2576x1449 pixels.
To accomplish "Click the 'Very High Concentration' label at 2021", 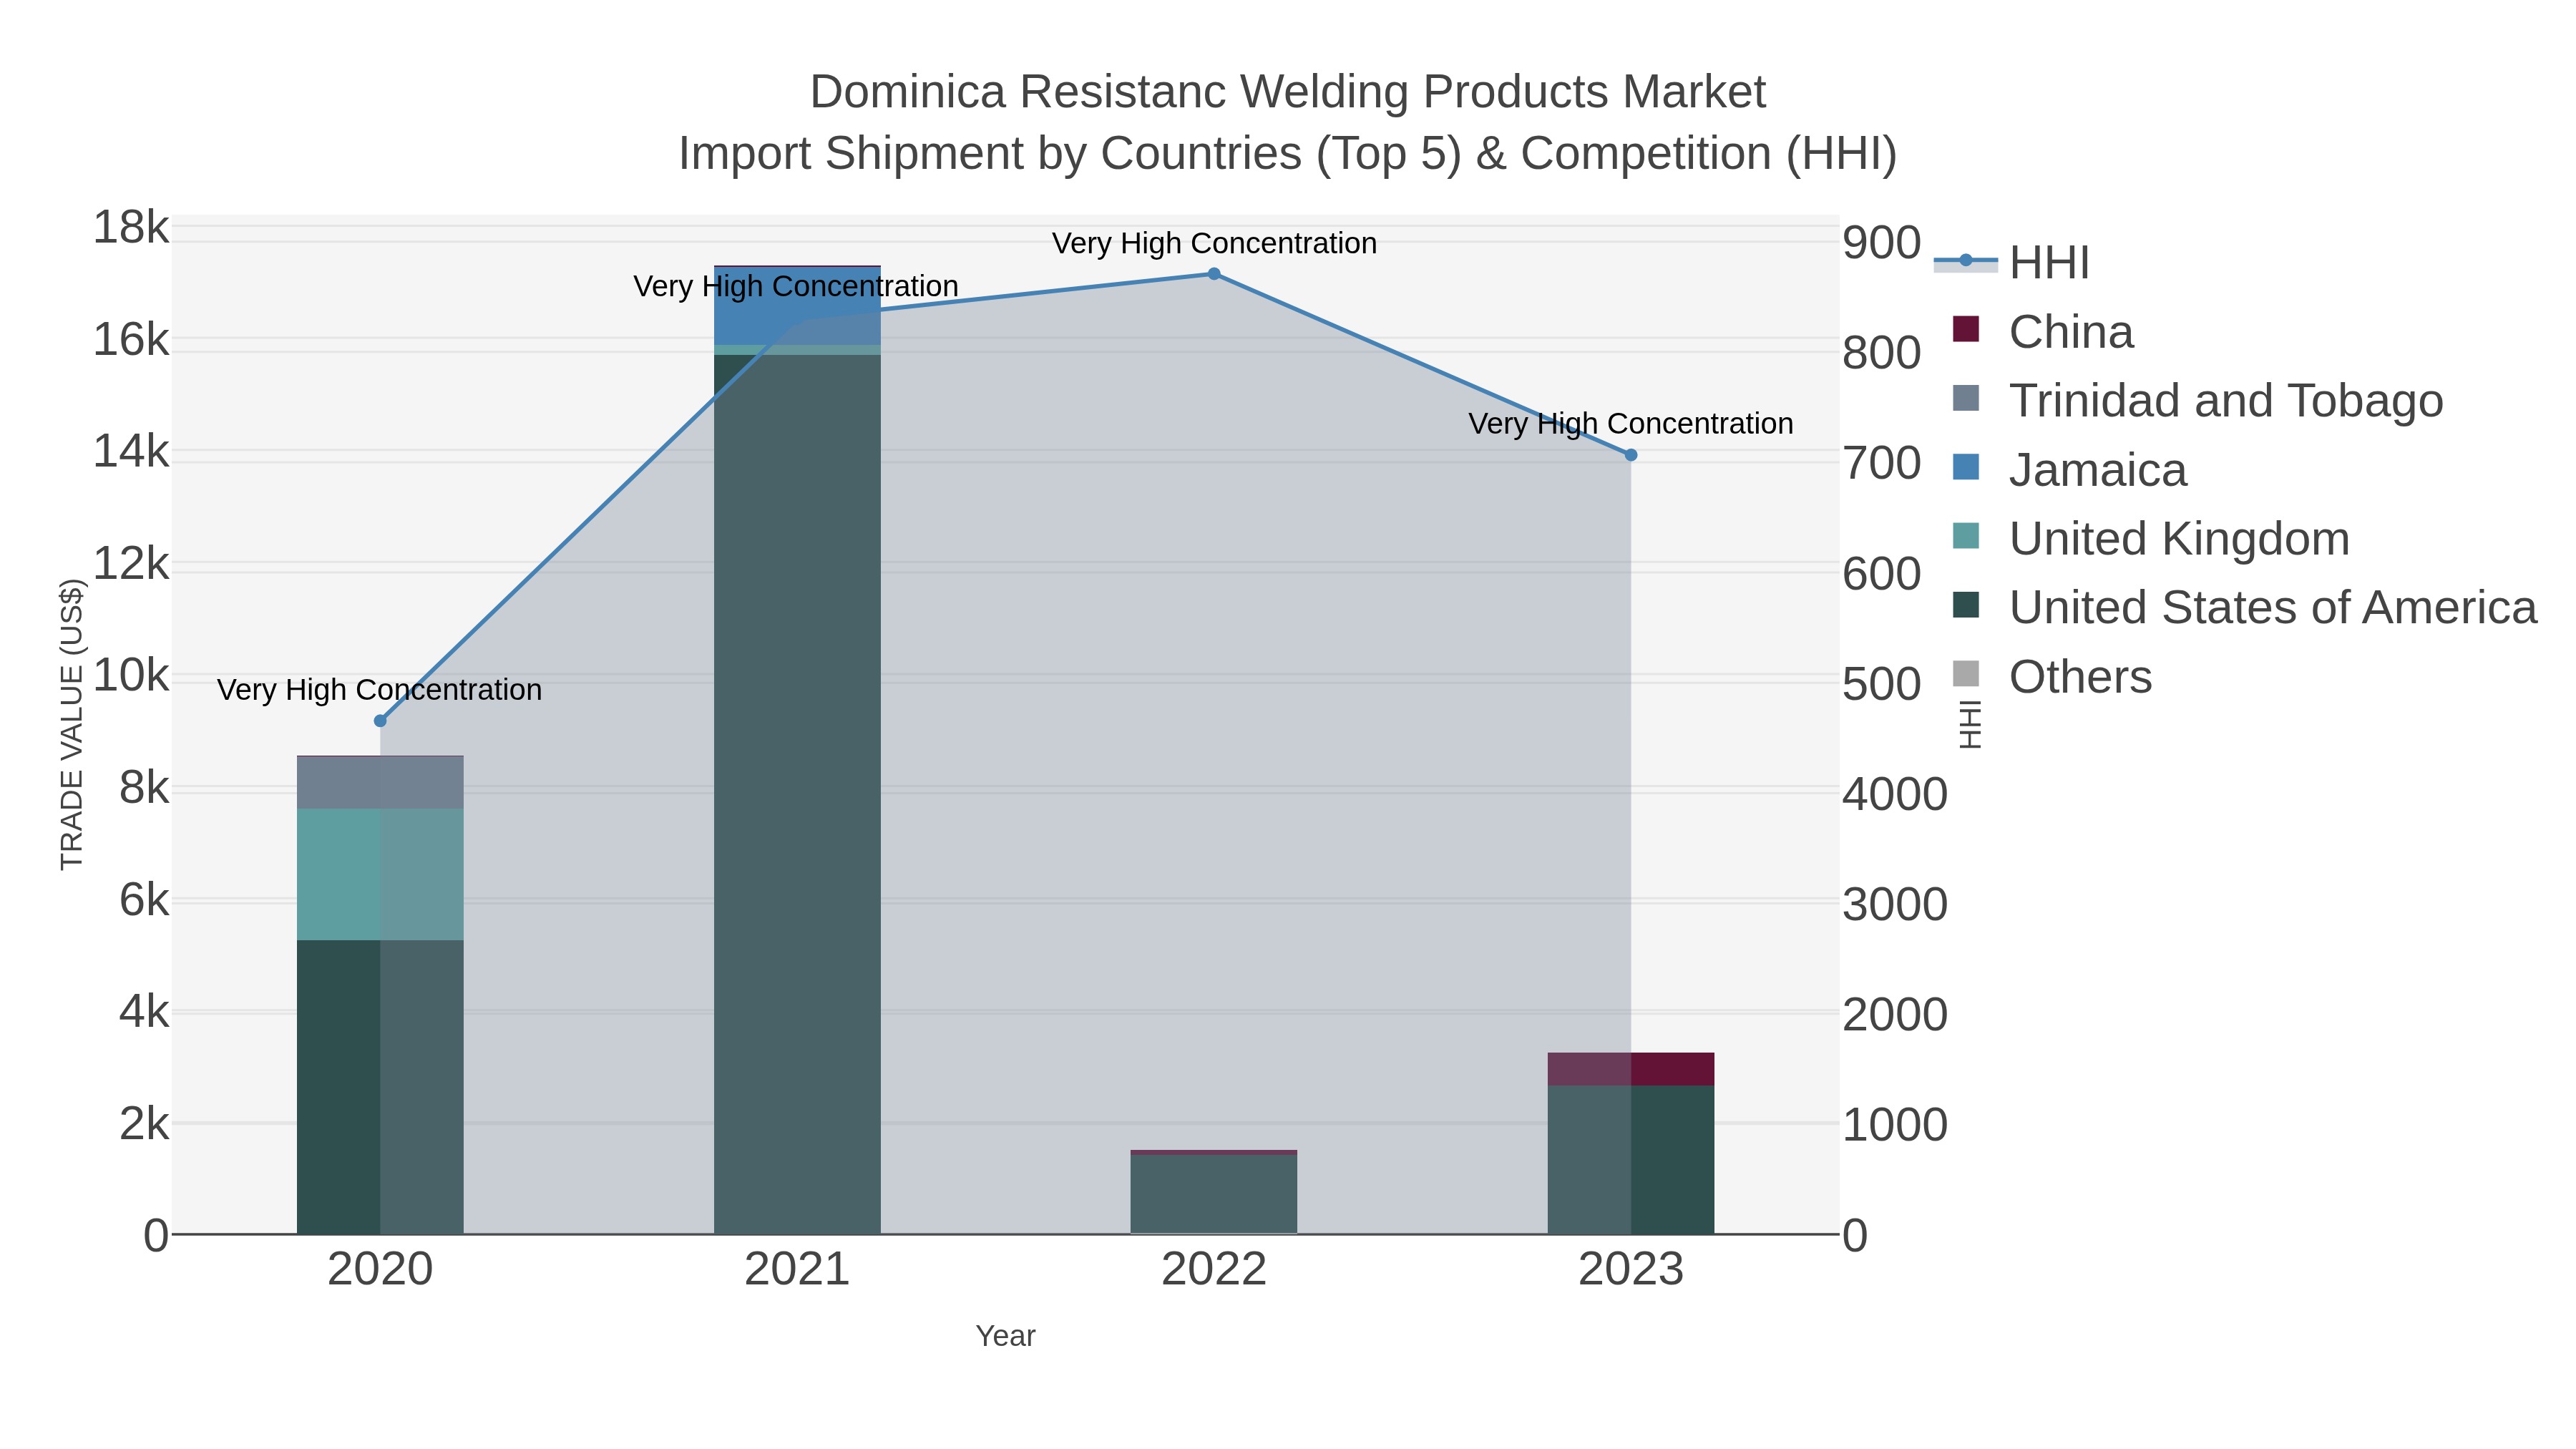I will [796, 287].
